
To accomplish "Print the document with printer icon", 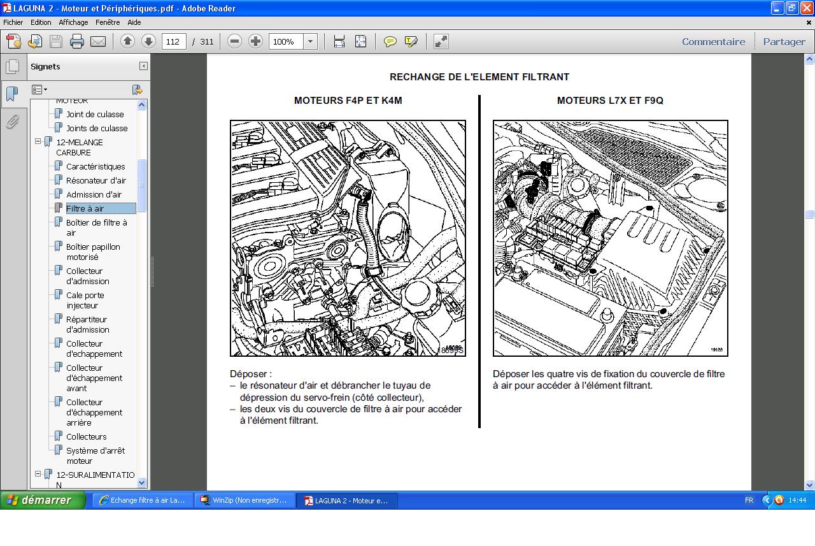I will pos(77,41).
